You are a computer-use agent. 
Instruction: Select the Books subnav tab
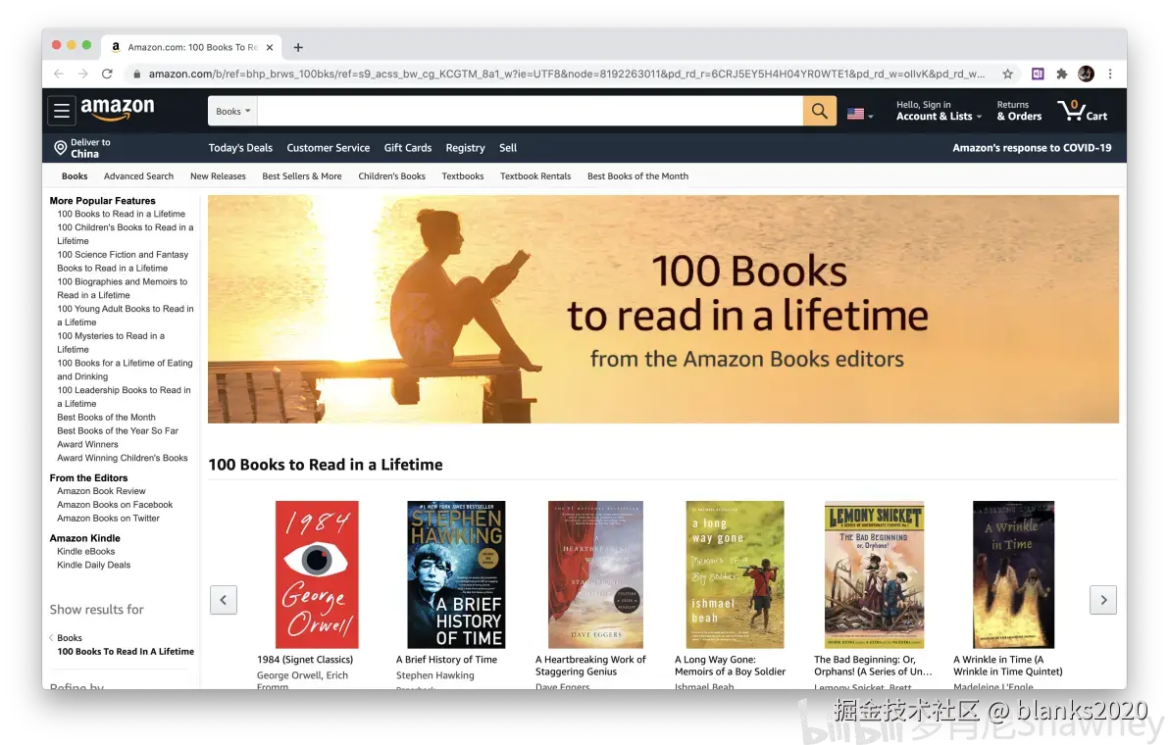[75, 175]
